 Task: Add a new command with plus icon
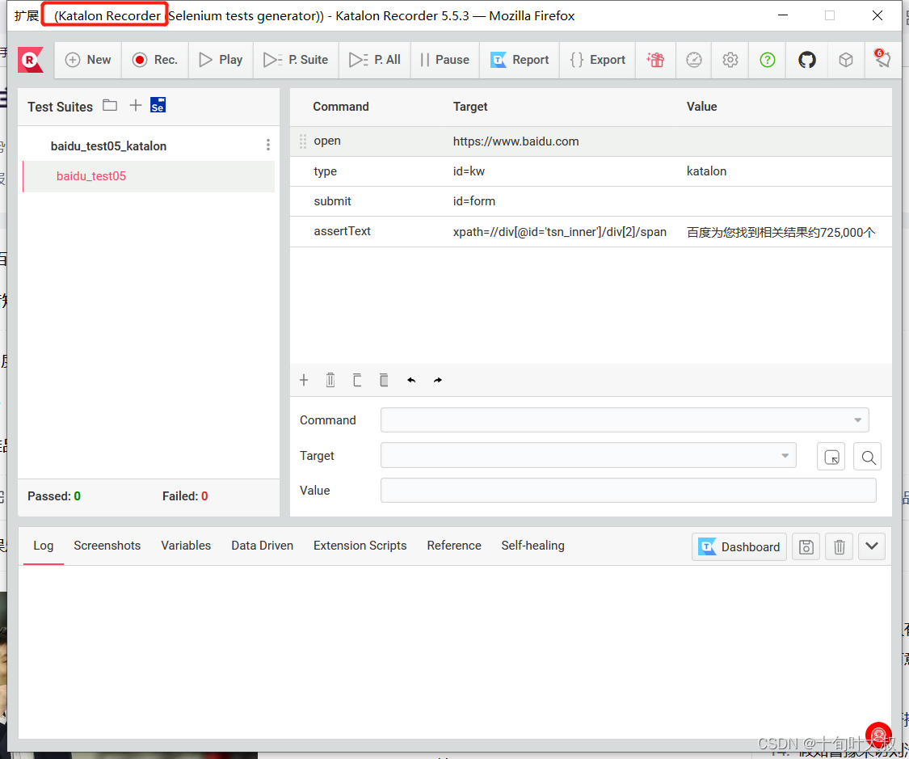[304, 381]
